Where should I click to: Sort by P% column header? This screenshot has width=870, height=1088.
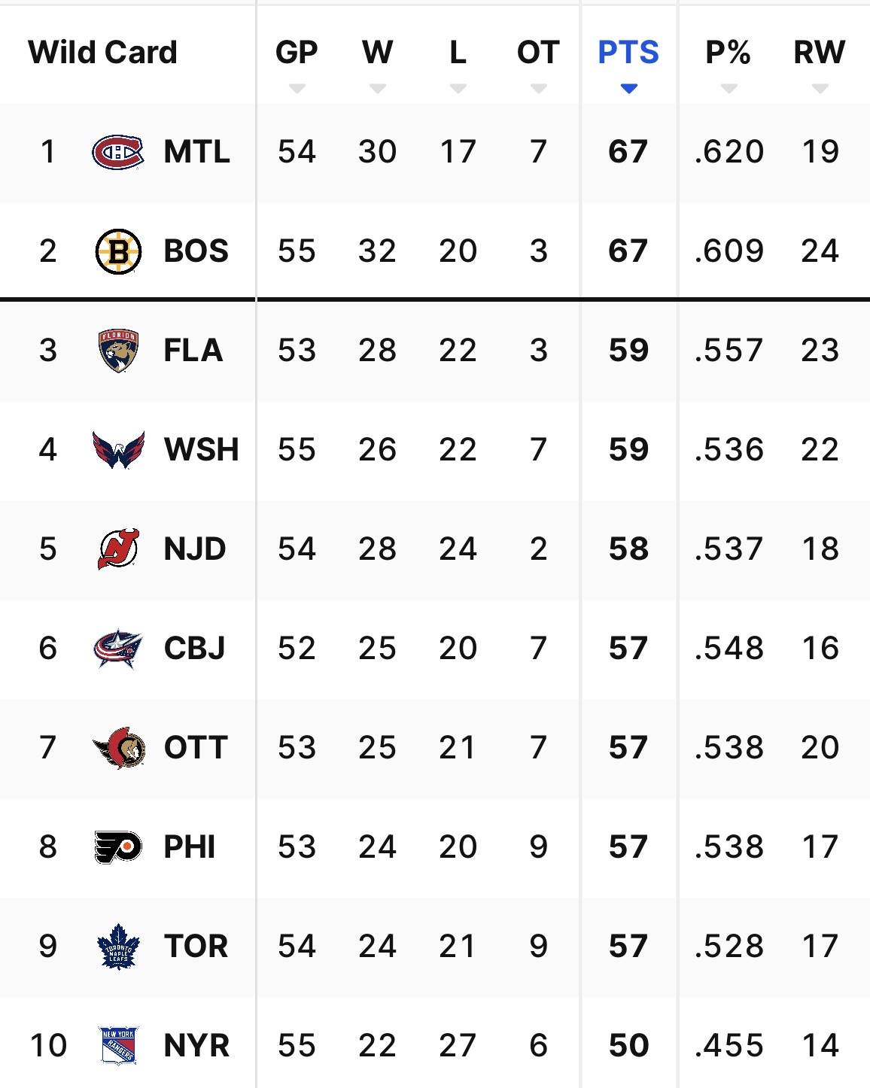[728, 53]
